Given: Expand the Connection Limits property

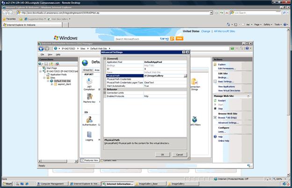Looking at the screenshot, I should coord(105,93).
